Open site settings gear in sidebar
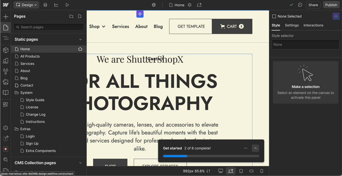 [6, 128]
